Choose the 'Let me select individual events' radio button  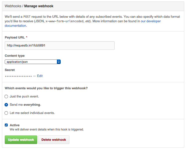pos(6,113)
